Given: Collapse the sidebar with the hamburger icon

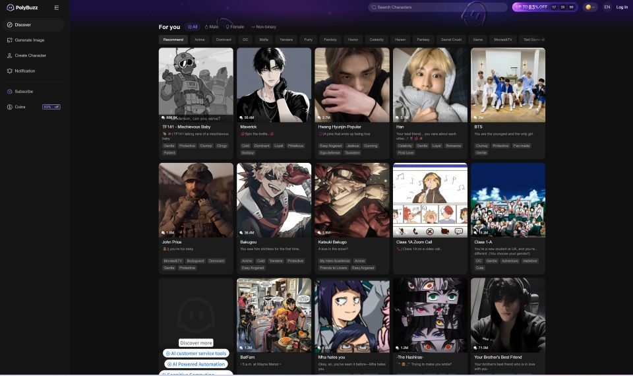Looking at the screenshot, I should pyautogui.click(x=57, y=8).
